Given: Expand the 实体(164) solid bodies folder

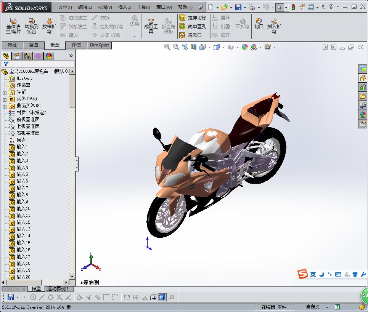Looking at the screenshot, I should pos(5,100).
